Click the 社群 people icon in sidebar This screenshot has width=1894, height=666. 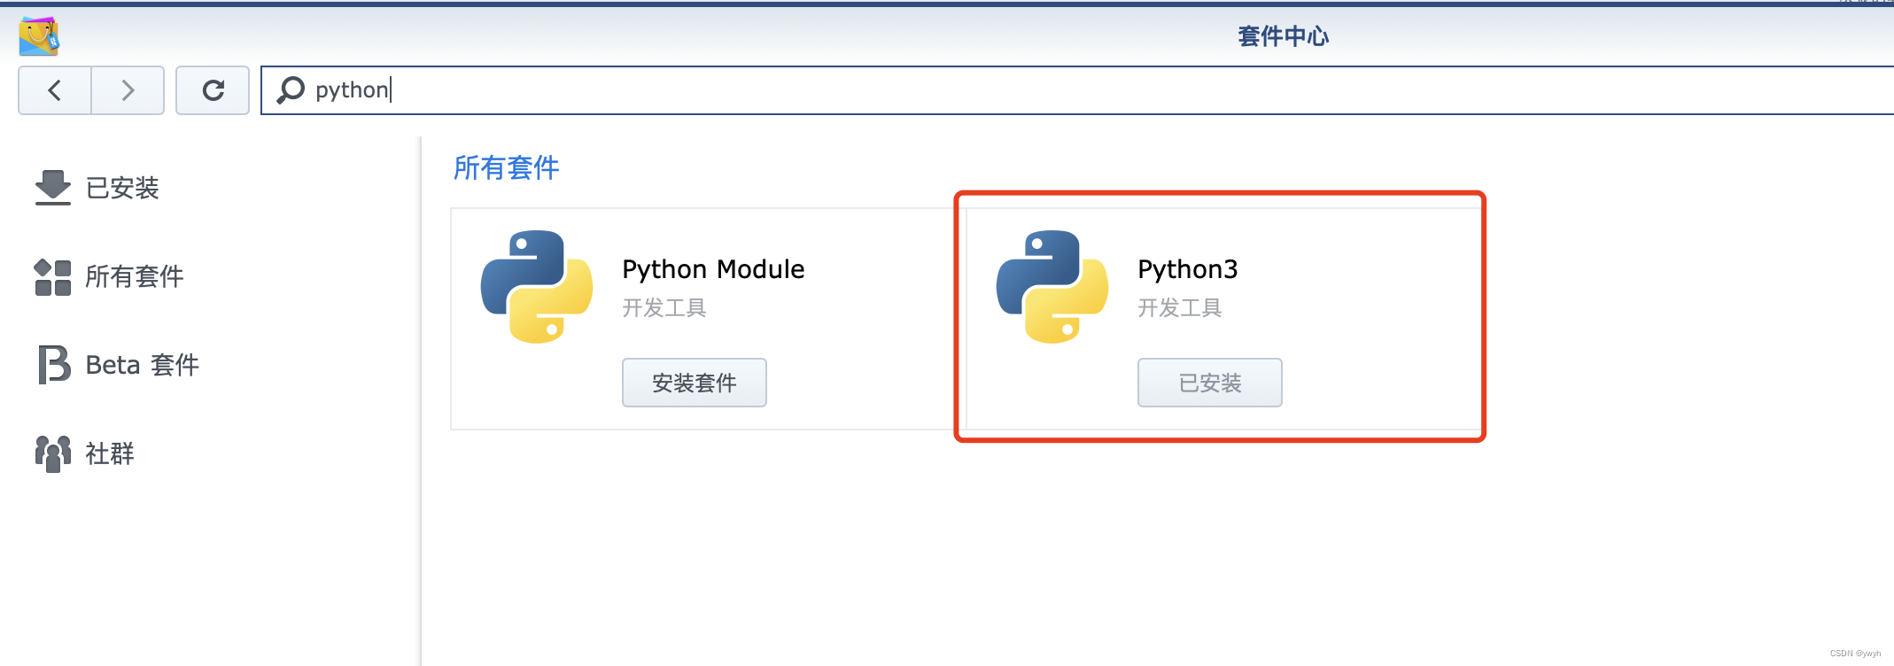[53, 453]
